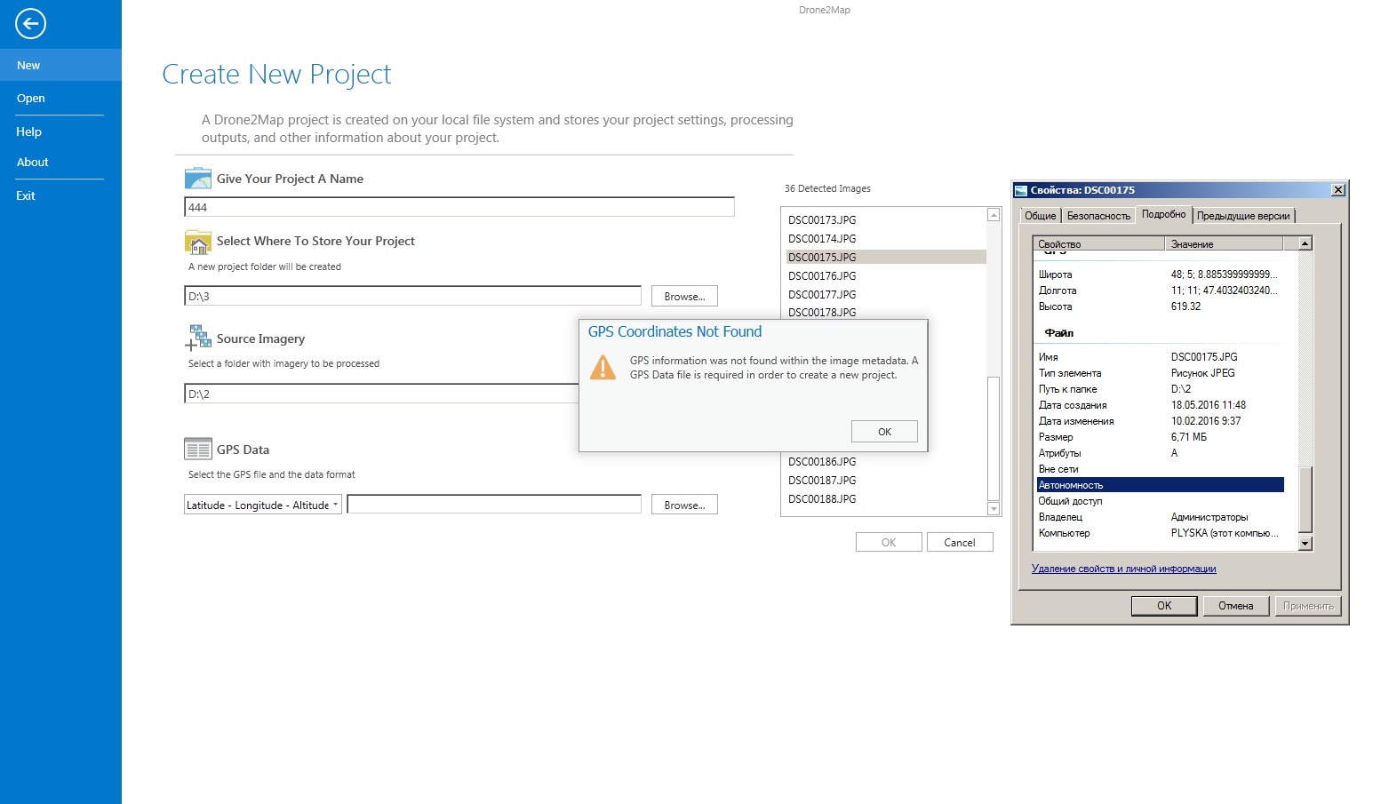
Task: Click the GPS Data table icon
Action: pyautogui.click(x=197, y=450)
